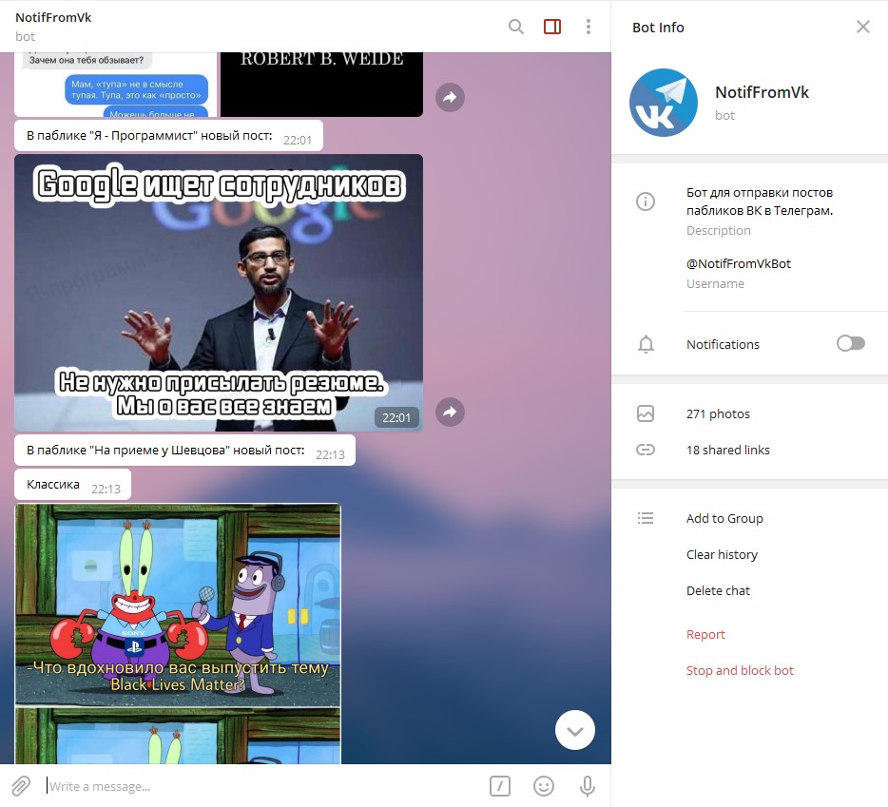Click the microphone voice message icon

(x=588, y=786)
